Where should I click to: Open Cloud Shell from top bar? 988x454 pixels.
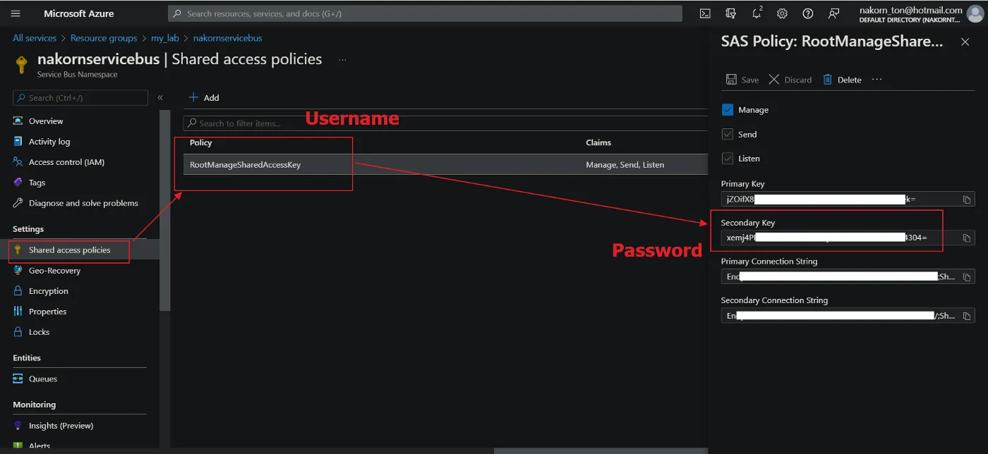[x=704, y=13]
